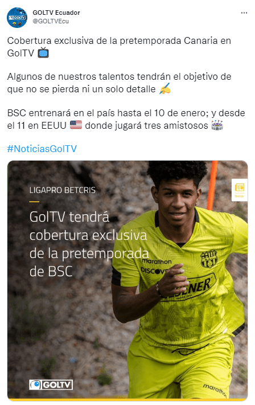Click the writing hand emoji

pos(164,89)
